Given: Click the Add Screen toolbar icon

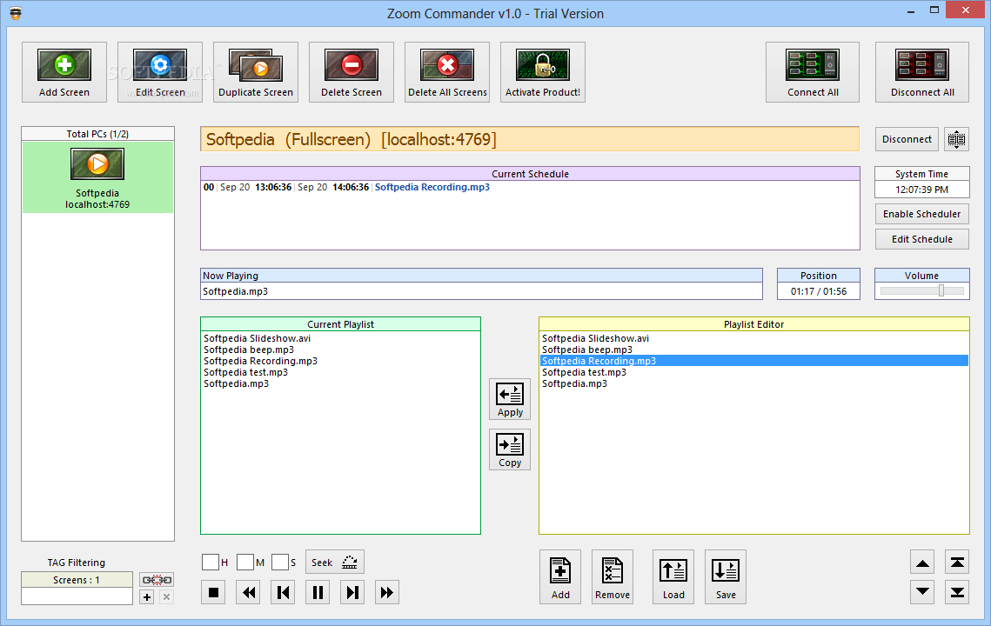Looking at the screenshot, I should 64,72.
